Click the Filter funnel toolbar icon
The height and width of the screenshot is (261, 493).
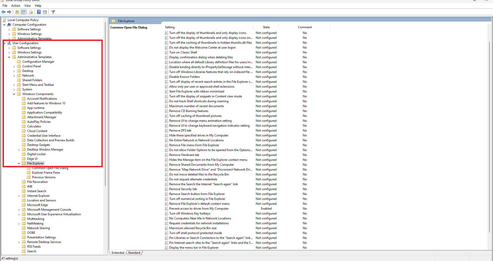tap(53, 12)
